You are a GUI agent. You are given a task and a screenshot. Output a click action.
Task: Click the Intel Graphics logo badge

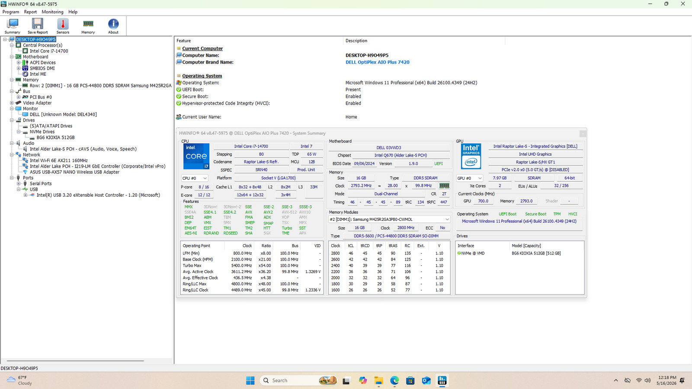coord(471,156)
